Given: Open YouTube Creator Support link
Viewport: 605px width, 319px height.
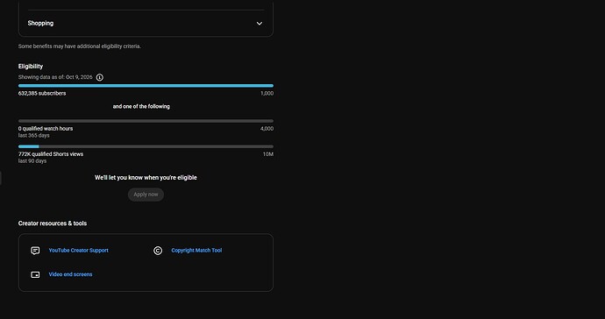Looking at the screenshot, I should [x=78, y=251].
